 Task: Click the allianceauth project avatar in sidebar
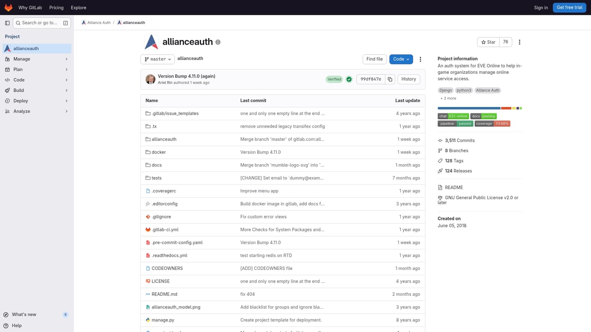pos(7,48)
